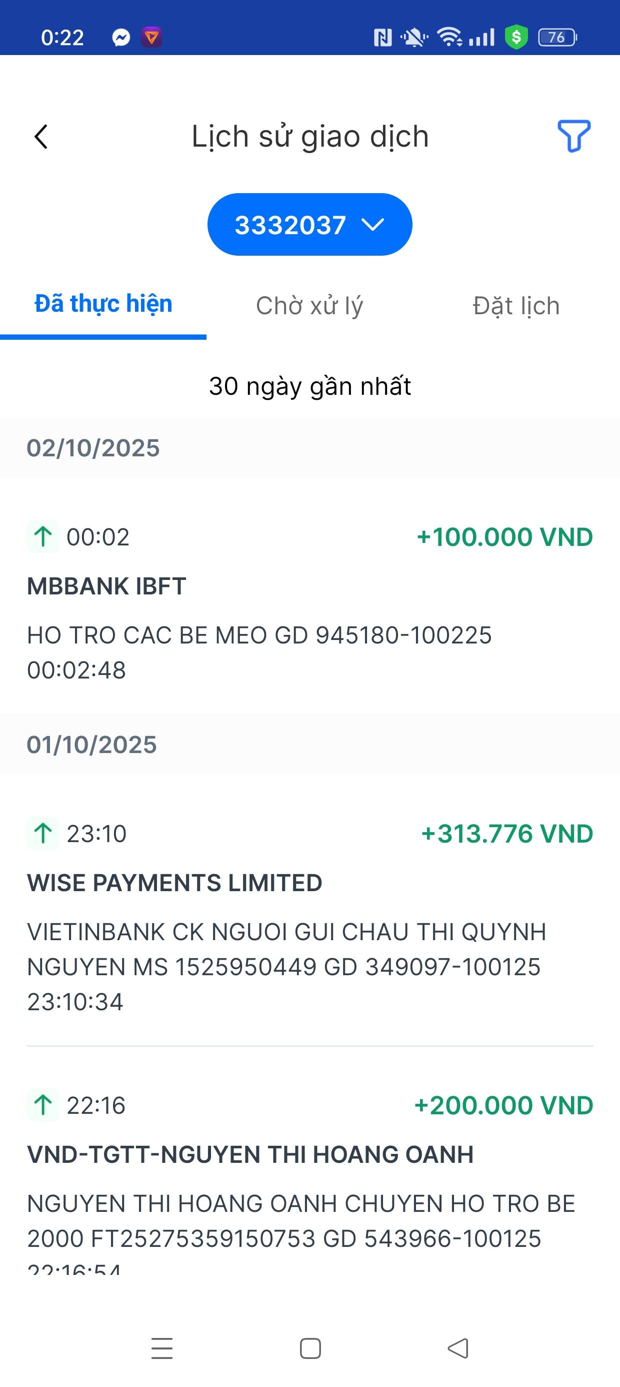Screen dimensions: 620x1387
Task: Open the WISE PAYMENTS LIMITED transaction
Action: 174,883
